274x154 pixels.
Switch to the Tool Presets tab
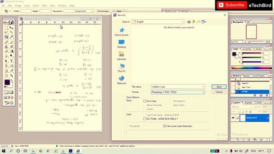coord(259,76)
